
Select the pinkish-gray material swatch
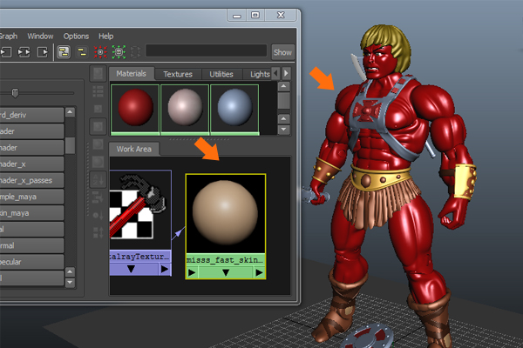[185, 110]
